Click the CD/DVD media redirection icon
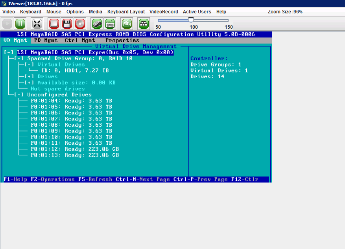This screenshot has height=249, width=345. tap(80, 24)
